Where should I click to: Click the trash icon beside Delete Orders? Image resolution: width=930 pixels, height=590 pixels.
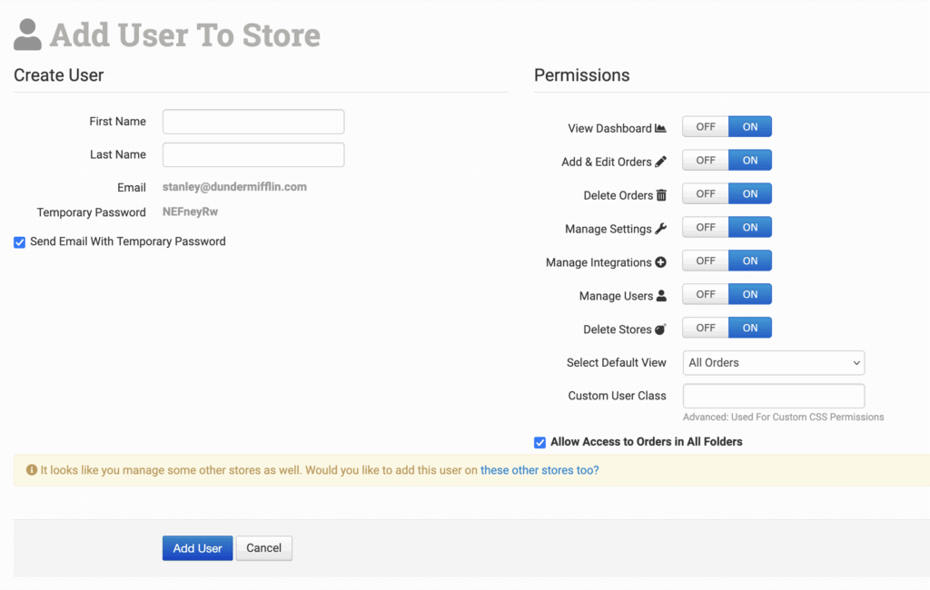[x=661, y=195]
